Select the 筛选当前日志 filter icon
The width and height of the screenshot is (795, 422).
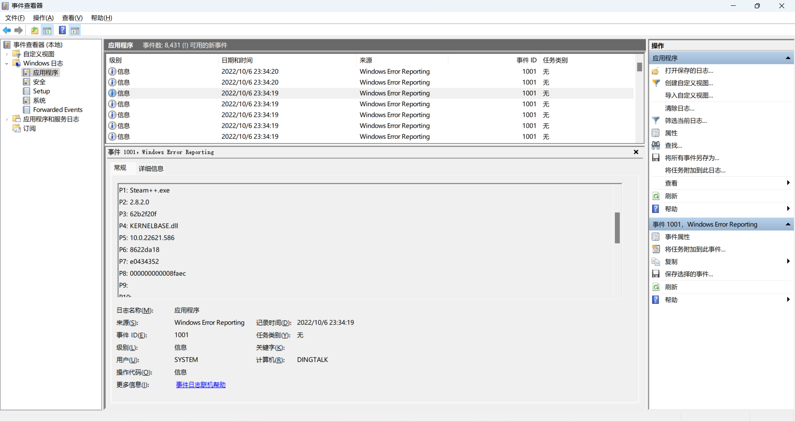click(656, 120)
